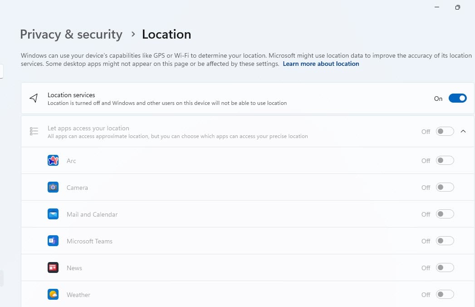Select the Weather app name

point(78,295)
